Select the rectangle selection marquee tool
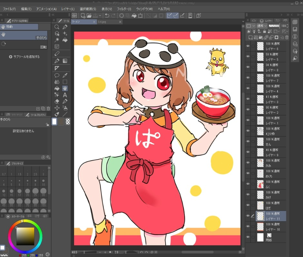This screenshot has width=303, height=257. tap(65, 82)
